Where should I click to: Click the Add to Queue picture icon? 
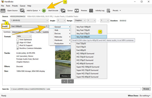pos(22,11)
